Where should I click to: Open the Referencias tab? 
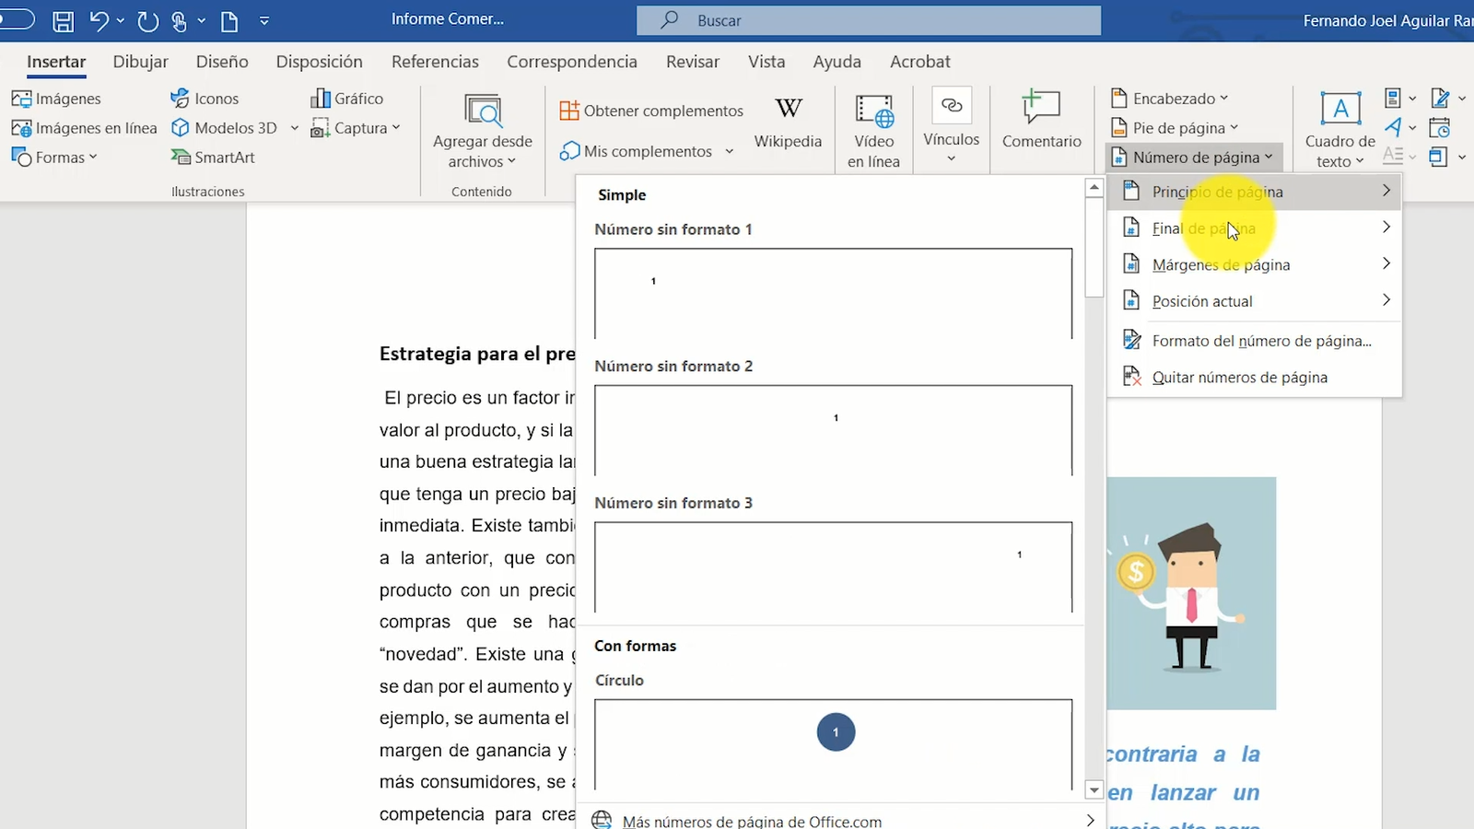pyautogui.click(x=435, y=62)
